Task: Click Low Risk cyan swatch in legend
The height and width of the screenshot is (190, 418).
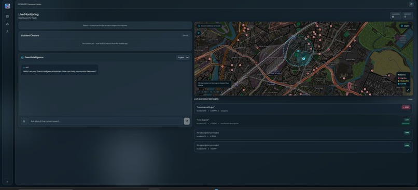Action: 399,84
